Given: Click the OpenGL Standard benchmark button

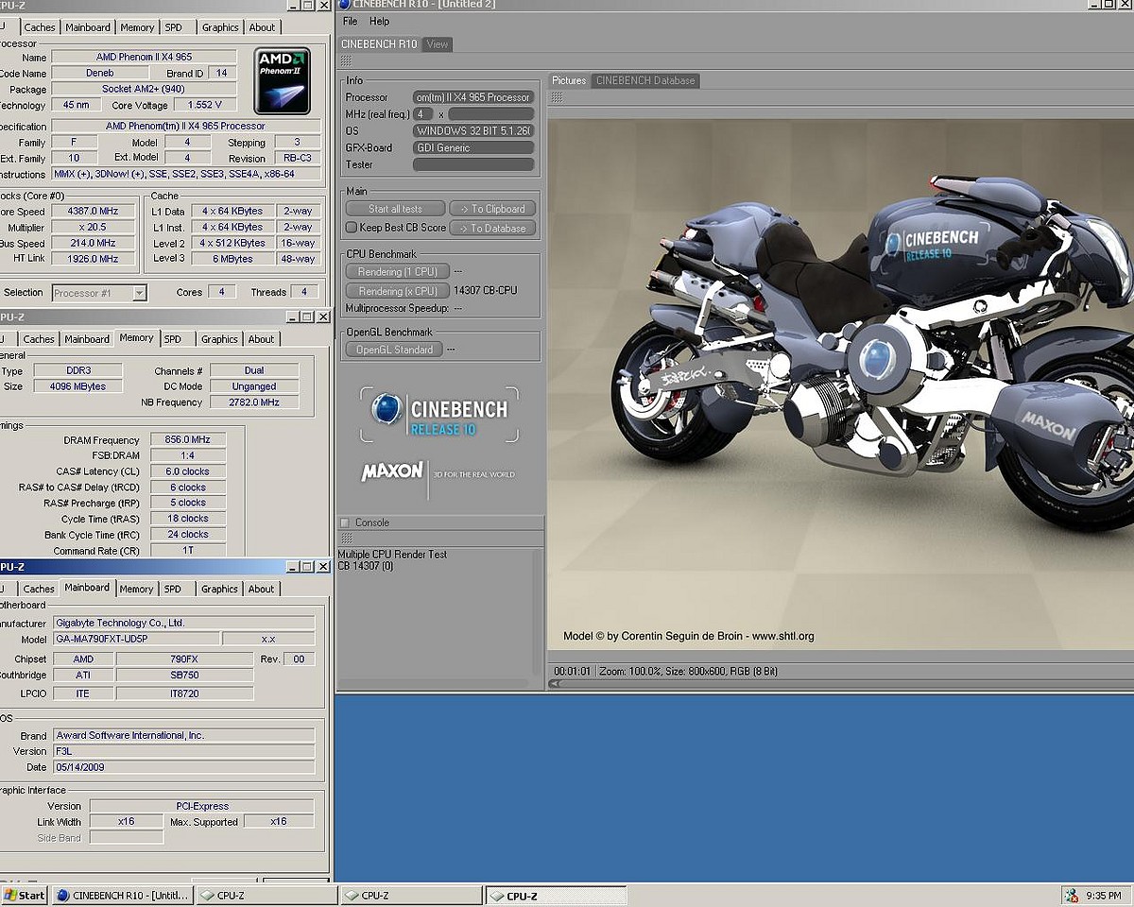Looking at the screenshot, I should (394, 350).
